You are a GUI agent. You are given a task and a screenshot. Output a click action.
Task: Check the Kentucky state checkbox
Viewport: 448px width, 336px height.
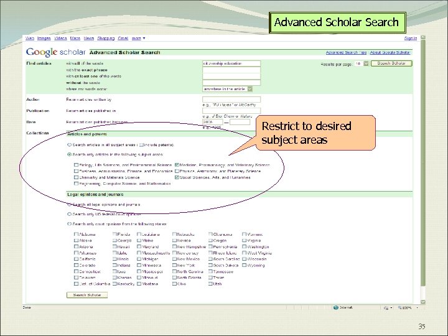point(114,284)
